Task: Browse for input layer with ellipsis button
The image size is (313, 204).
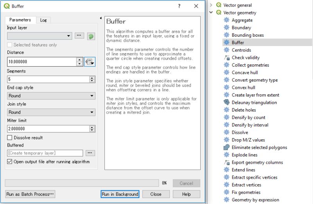Action: (x=79, y=35)
